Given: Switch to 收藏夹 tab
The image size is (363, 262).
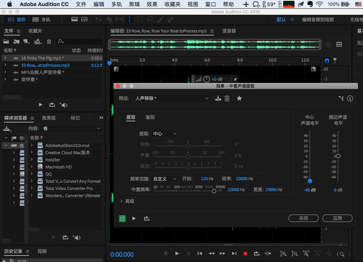Looking at the screenshot, I should click(x=35, y=31).
